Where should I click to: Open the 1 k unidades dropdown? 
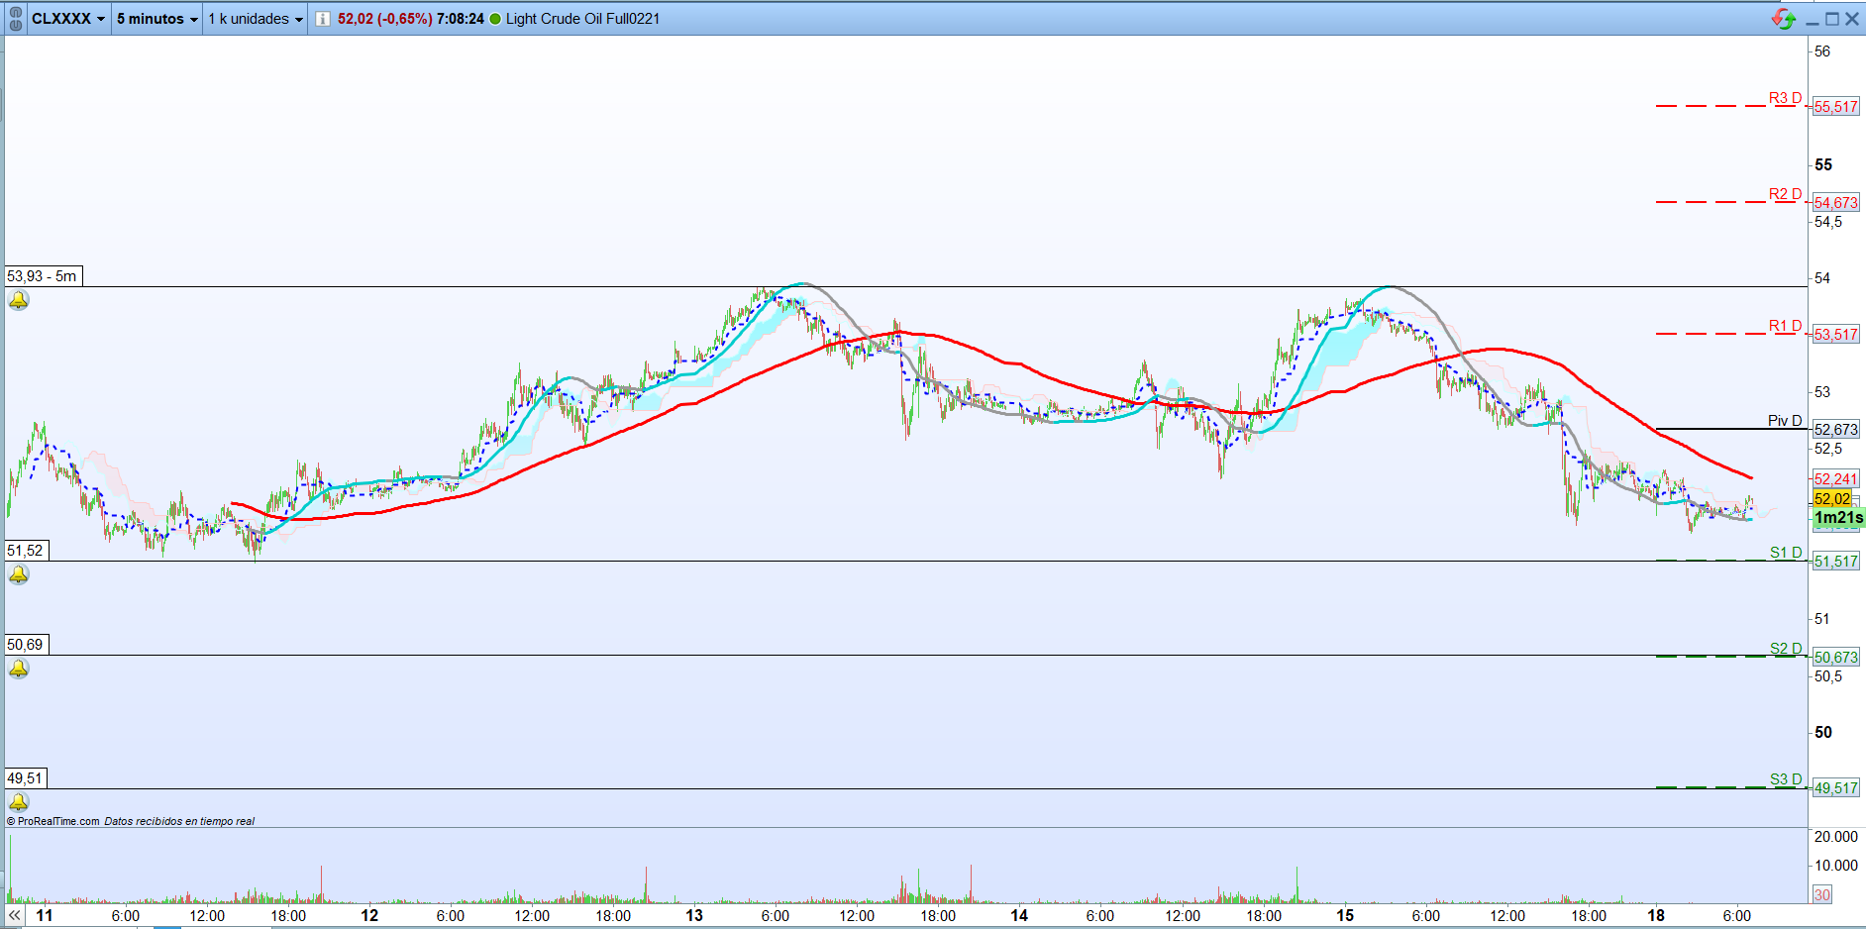[256, 19]
